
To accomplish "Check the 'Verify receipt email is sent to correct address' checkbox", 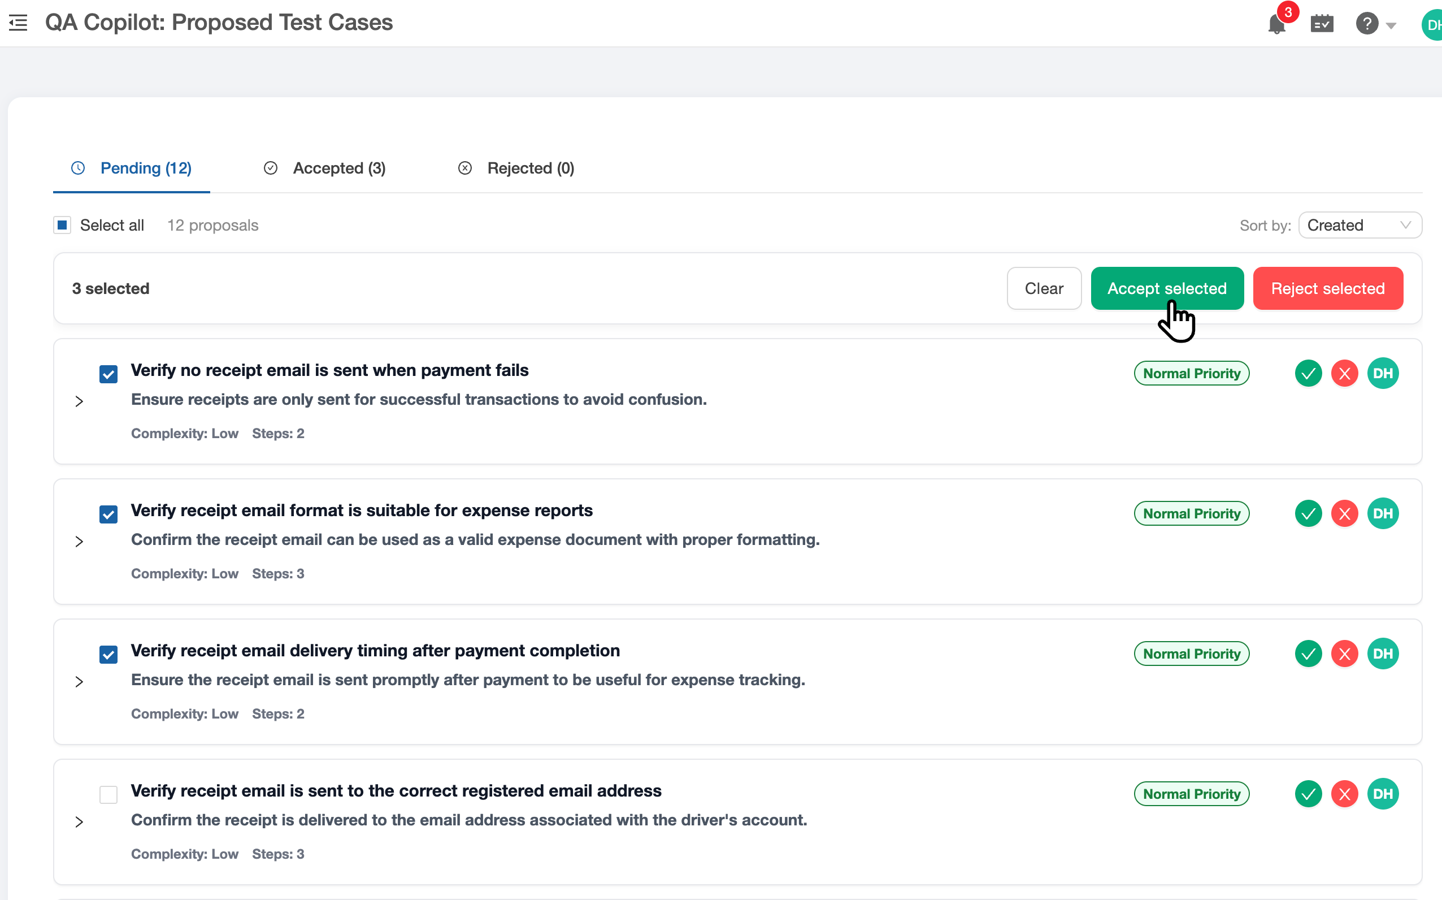I will [108, 795].
